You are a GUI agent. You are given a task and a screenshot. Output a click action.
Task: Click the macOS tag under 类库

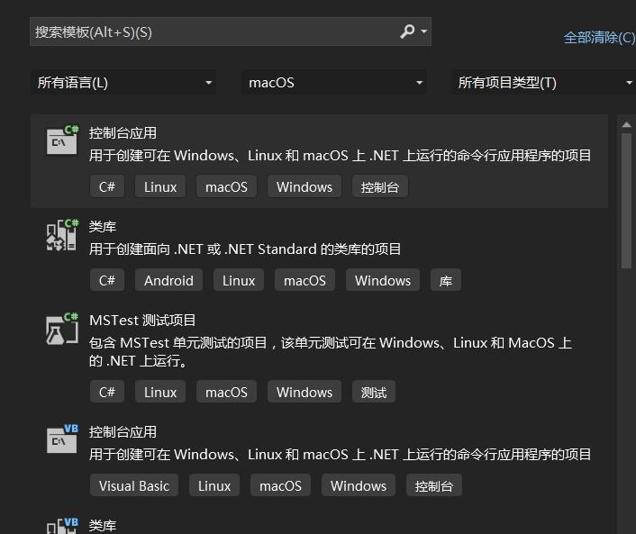[304, 280]
